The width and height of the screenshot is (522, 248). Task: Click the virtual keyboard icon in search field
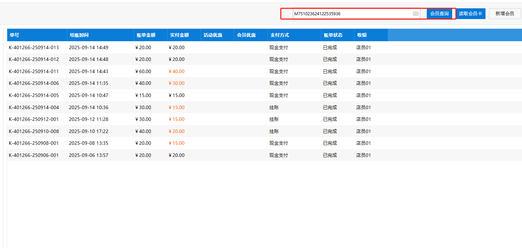416,14
